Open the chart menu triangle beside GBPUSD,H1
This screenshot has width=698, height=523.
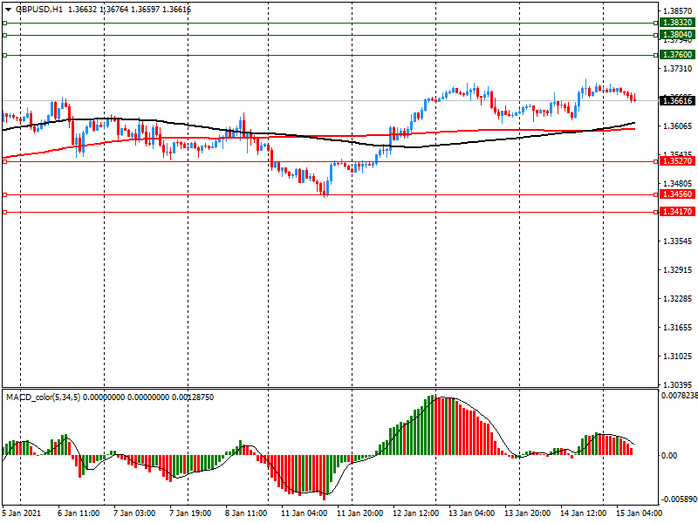(x=7, y=9)
